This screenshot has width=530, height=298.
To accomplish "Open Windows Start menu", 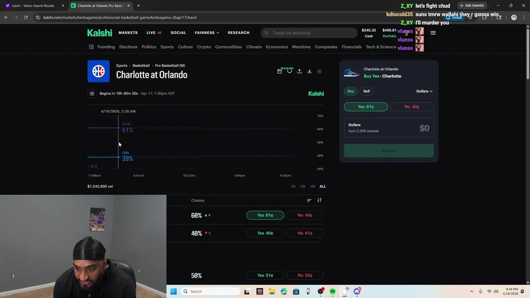I will click(173, 291).
